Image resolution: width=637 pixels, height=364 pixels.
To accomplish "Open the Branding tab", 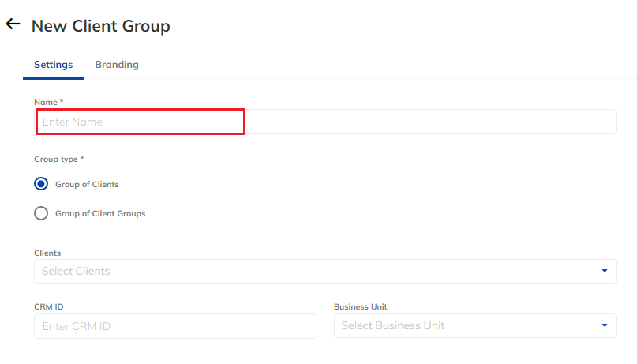I will (x=117, y=65).
